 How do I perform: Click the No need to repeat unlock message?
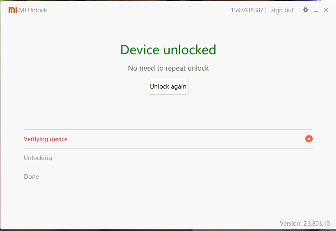pyautogui.click(x=168, y=68)
